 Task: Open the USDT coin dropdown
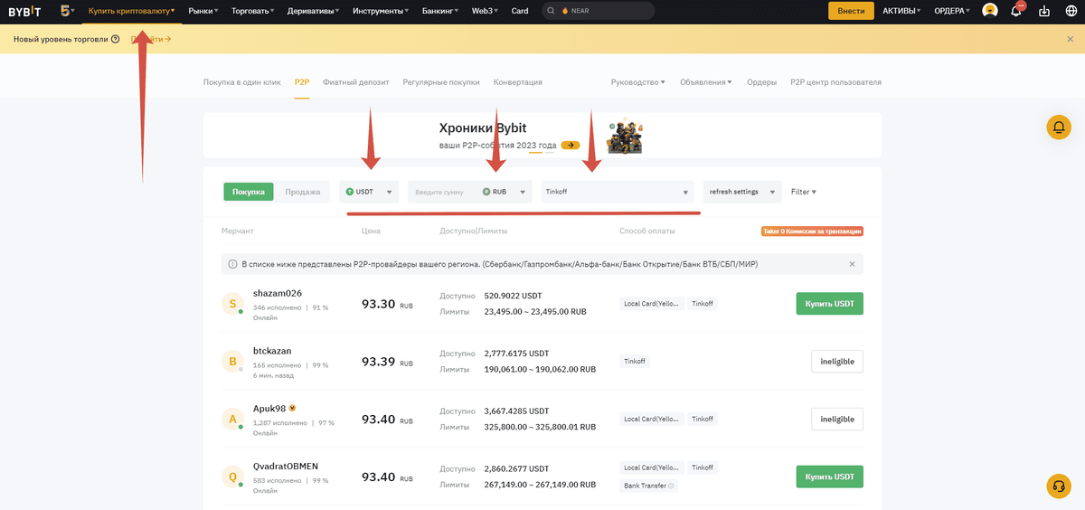click(369, 192)
